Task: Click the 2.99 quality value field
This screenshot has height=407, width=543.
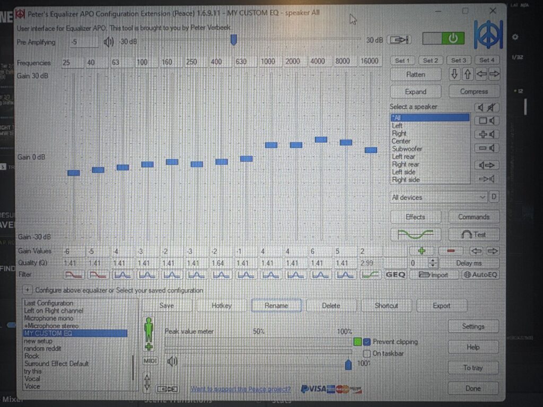Action: pos(370,263)
